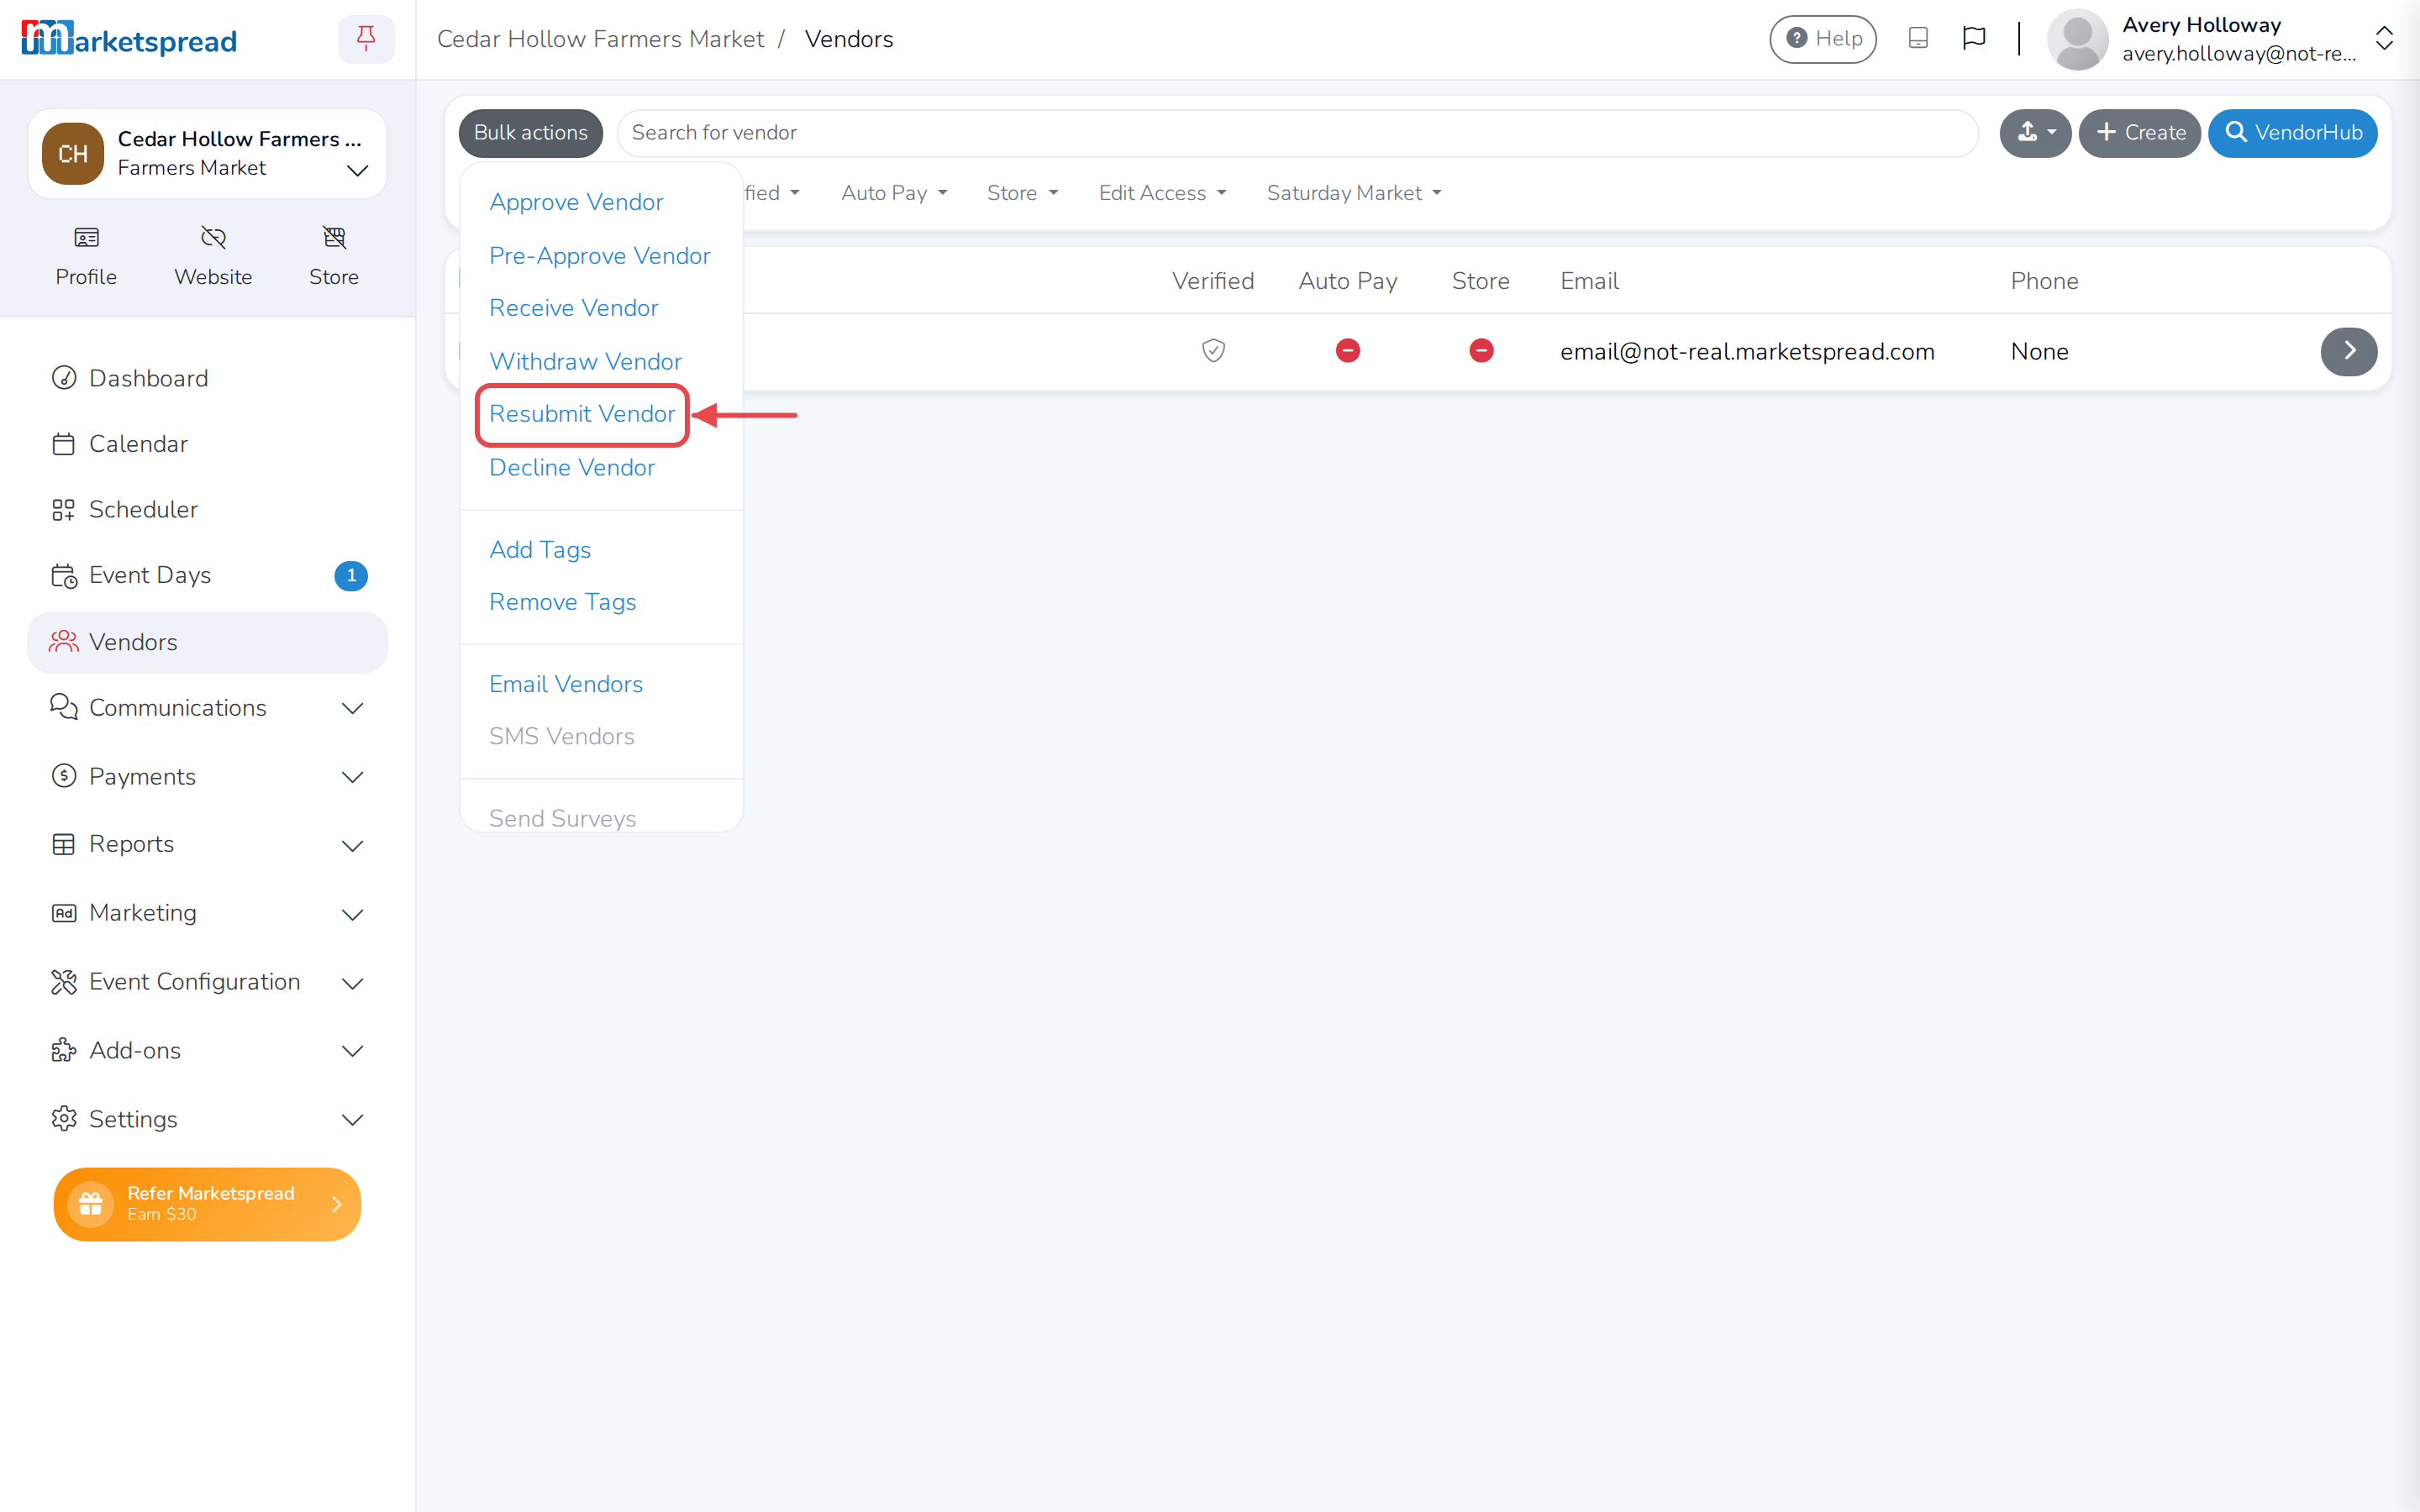
Task: Expand the Marketing menu
Action: (207, 913)
